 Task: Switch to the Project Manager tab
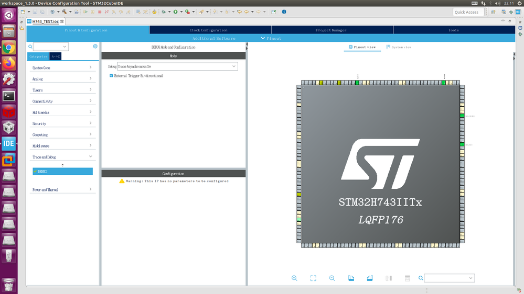[332, 30]
